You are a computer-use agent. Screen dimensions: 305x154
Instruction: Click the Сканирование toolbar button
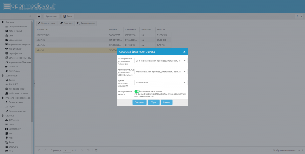[86, 23]
